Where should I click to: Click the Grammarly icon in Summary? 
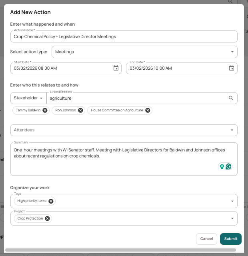(228, 167)
